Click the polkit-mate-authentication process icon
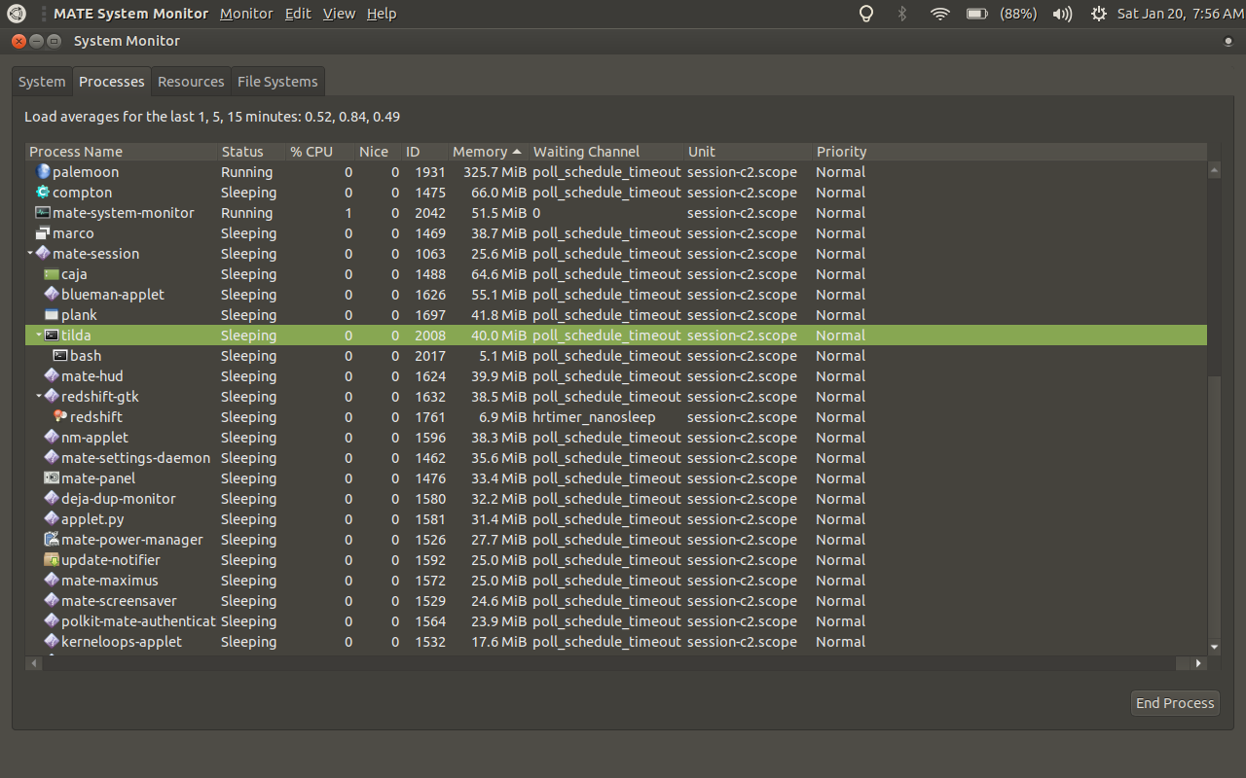Viewport: 1246px width, 778px height. click(52, 621)
